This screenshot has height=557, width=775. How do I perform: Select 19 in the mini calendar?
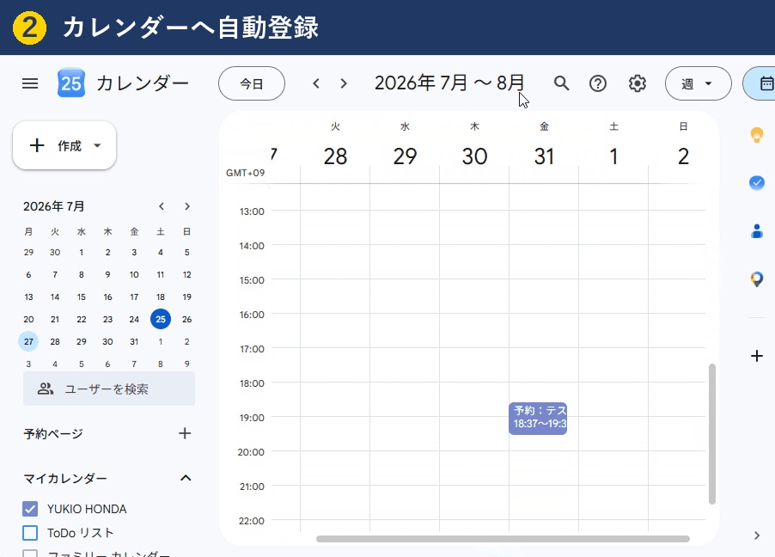[x=186, y=297]
